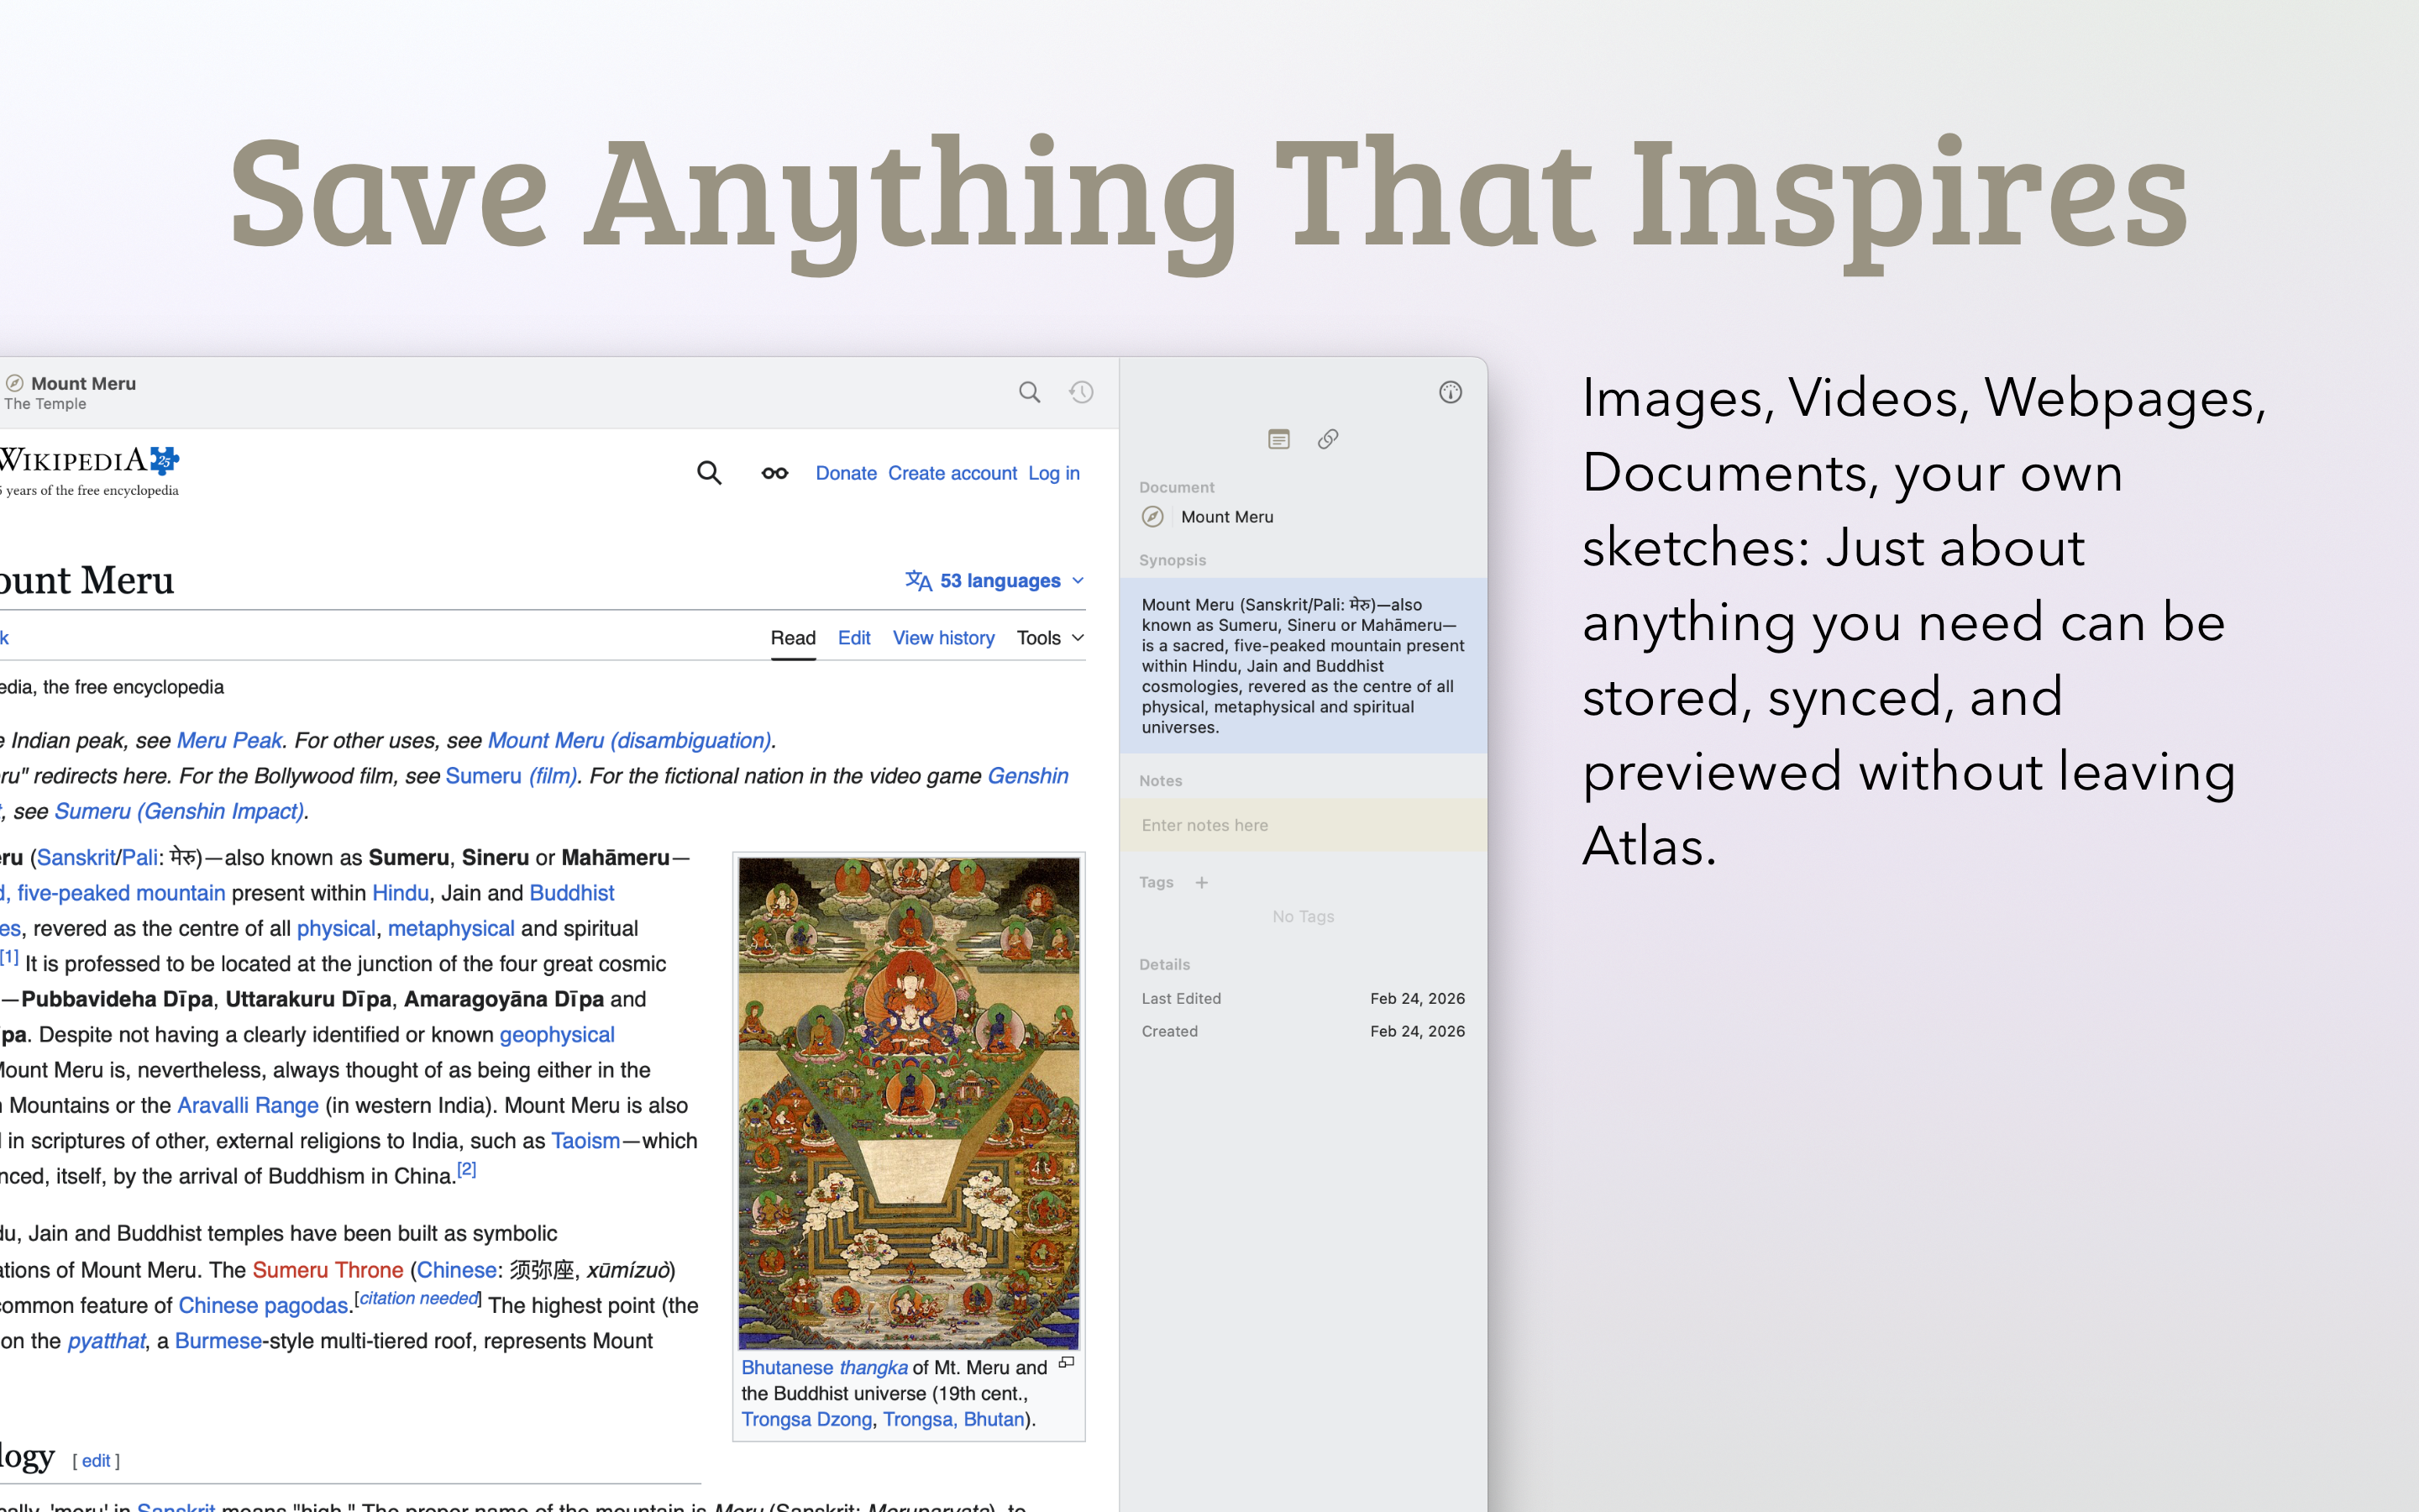2419x1512 pixels.
Task: Follow the Pali link in the intro
Action: (140, 858)
